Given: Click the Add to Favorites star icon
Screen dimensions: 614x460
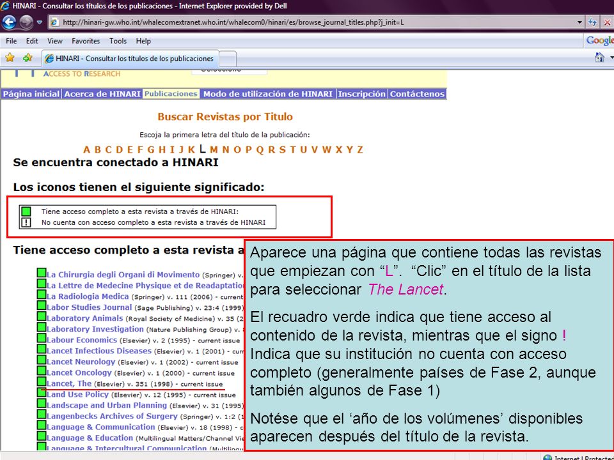Looking at the screenshot, I should (x=28, y=58).
